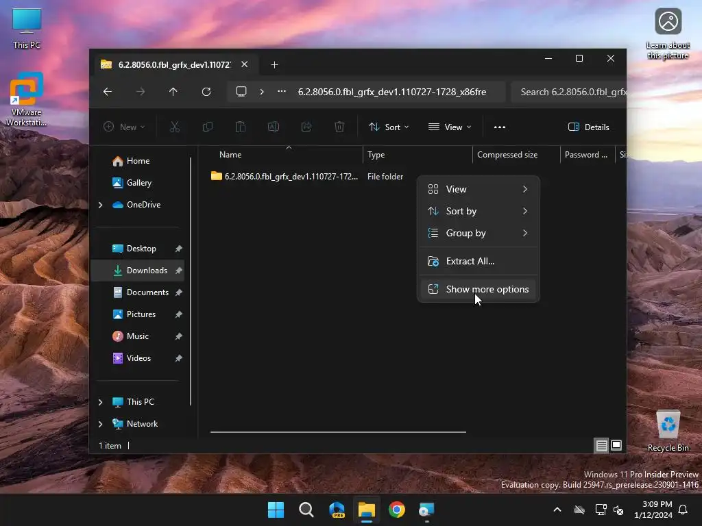This screenshot has width=702, height=526.
Task: Click Learn about this picture icon
Action: (x=668, y=34)
